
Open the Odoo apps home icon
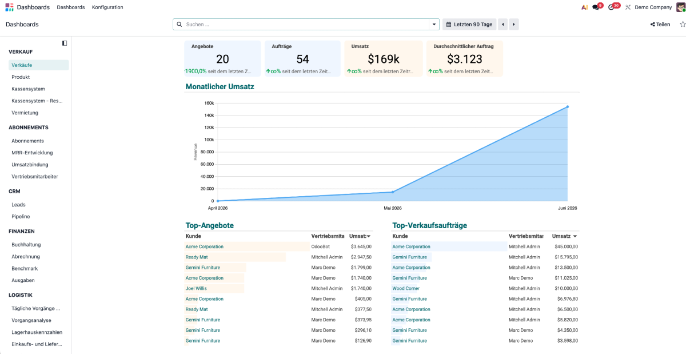pos(10,7)
